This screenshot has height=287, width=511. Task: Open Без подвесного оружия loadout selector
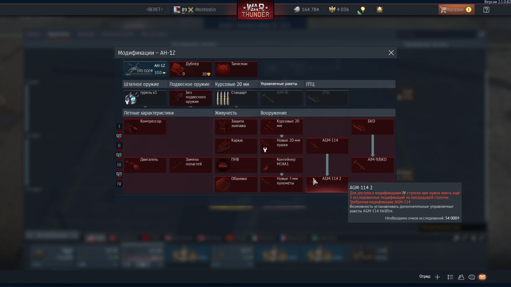point(190,98)
